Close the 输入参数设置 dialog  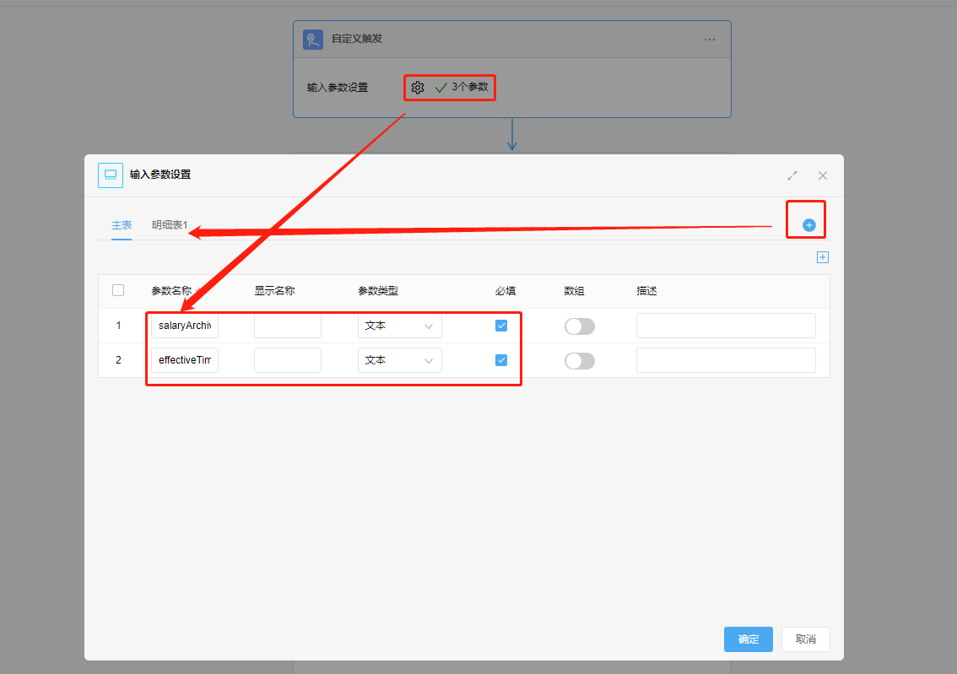pos(823,175)
